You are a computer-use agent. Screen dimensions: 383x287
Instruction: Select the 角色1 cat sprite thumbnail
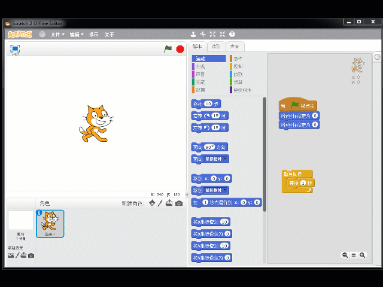pos(50,224)
